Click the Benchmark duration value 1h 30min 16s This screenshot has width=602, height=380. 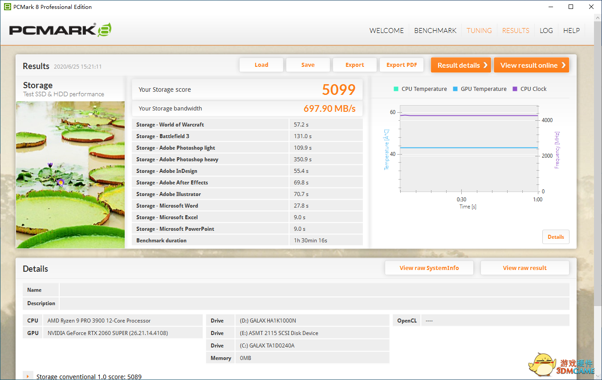[310, 241]
